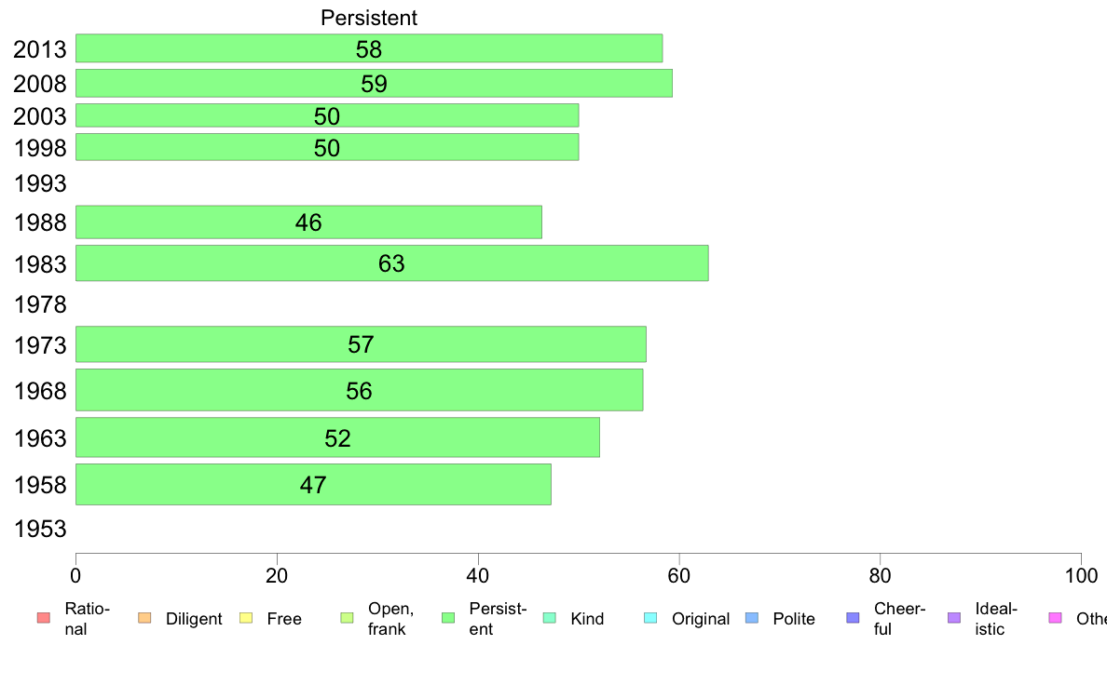
Task: Select the 1993 year label
Action: (x=40, y=183)
